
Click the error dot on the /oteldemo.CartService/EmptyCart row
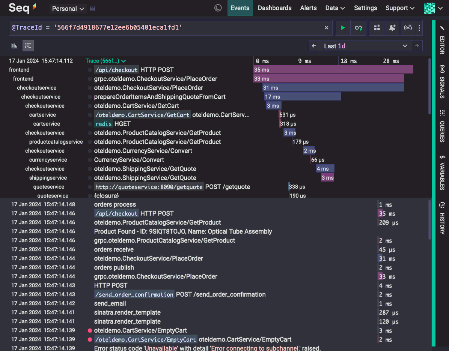[x=90, y=339]
